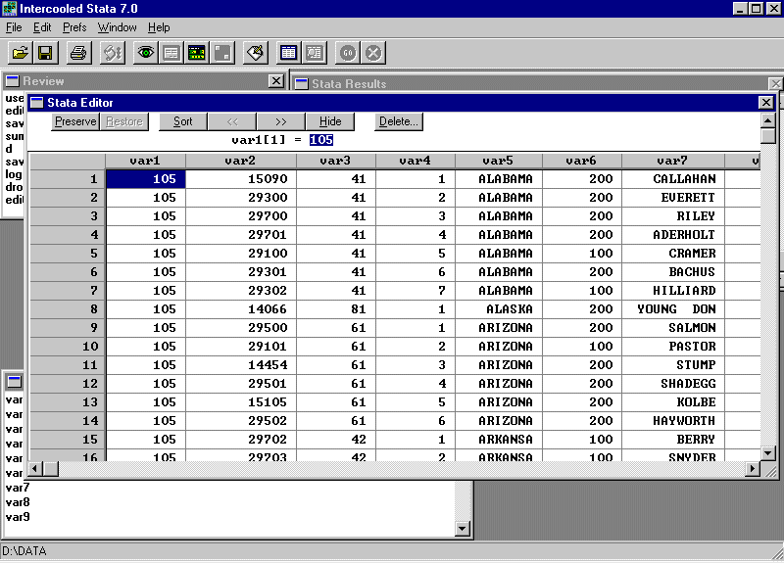This screenshot has width=784, height=563.
Task: Bring the Graph window to front icon
Action: (197, 53)
